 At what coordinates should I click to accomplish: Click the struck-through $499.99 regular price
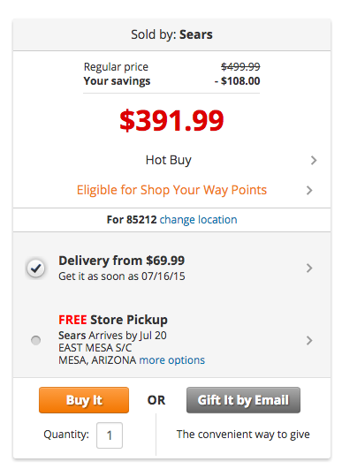[240, 67]
